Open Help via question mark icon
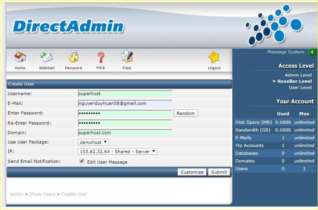The height and width of the screenshot is (210, 318). pos(100,58)
